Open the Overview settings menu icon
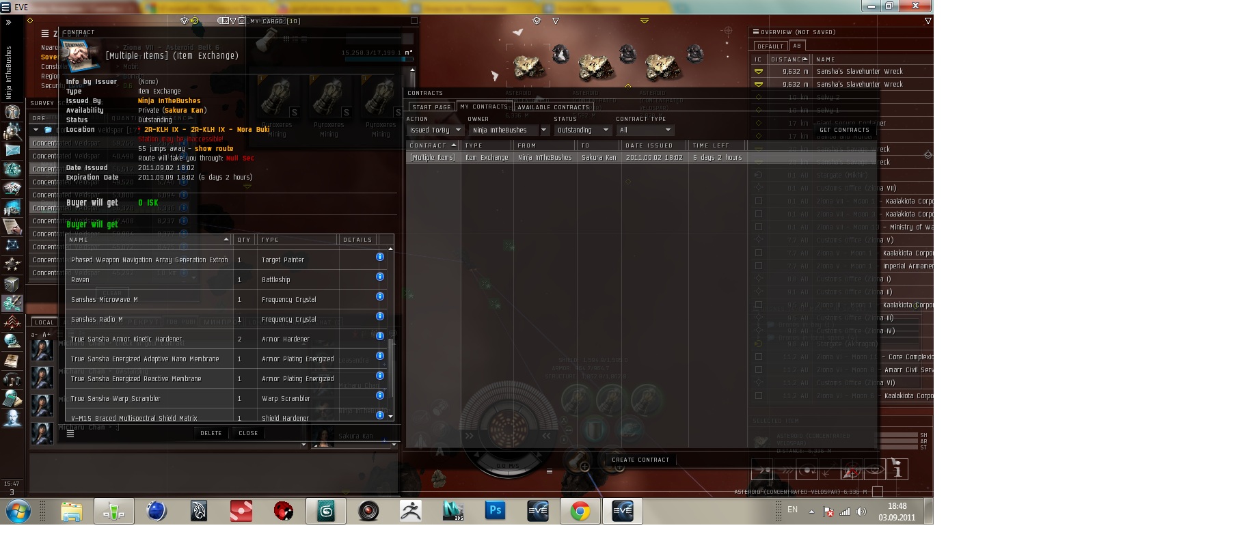This screenshot has height=543, width=1244. (x=755, y=32)
